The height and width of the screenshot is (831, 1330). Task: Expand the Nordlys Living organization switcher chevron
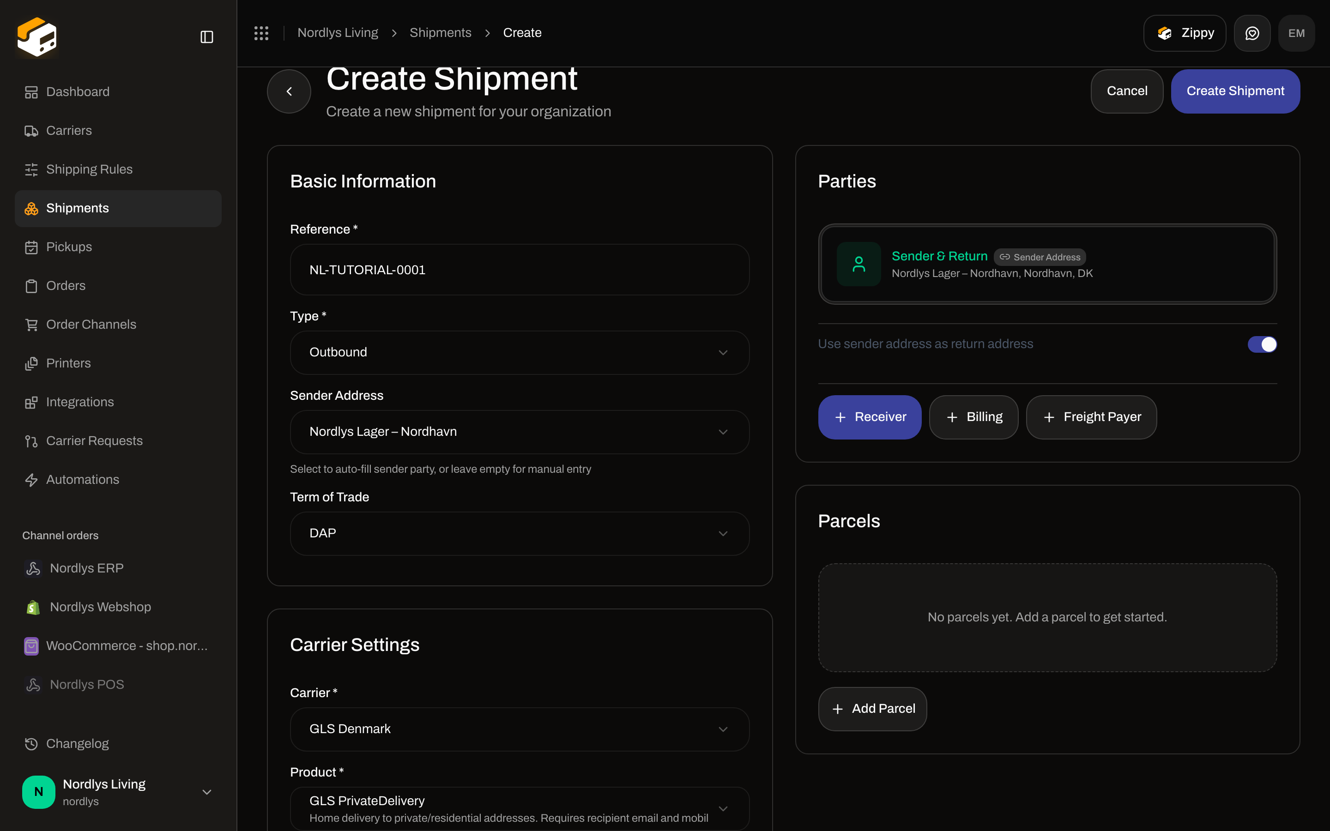click(206, 792)
